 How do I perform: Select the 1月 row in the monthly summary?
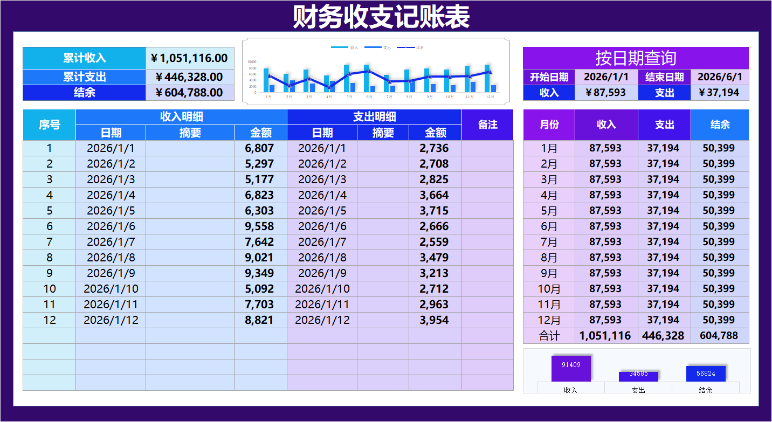[548, 148]
